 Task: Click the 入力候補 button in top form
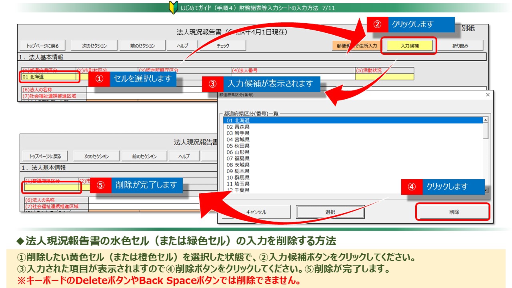[x=408, y=46]
